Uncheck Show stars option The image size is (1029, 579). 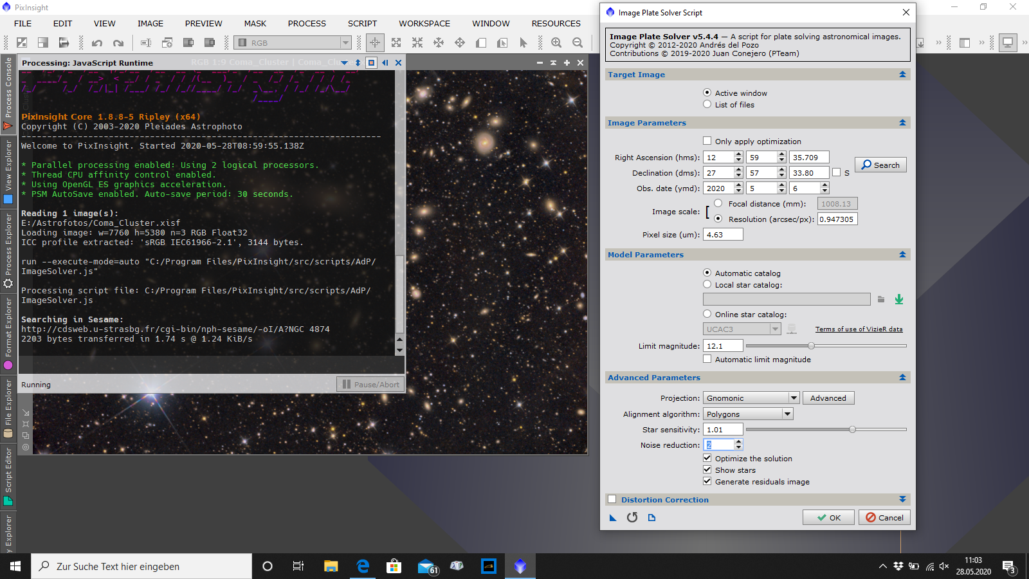pyautogui.click(x=707, y=470)
